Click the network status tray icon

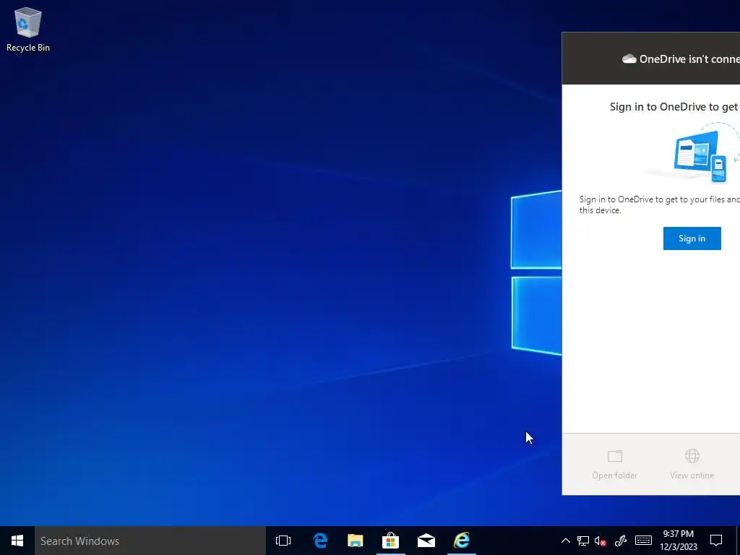coord(583,541)
